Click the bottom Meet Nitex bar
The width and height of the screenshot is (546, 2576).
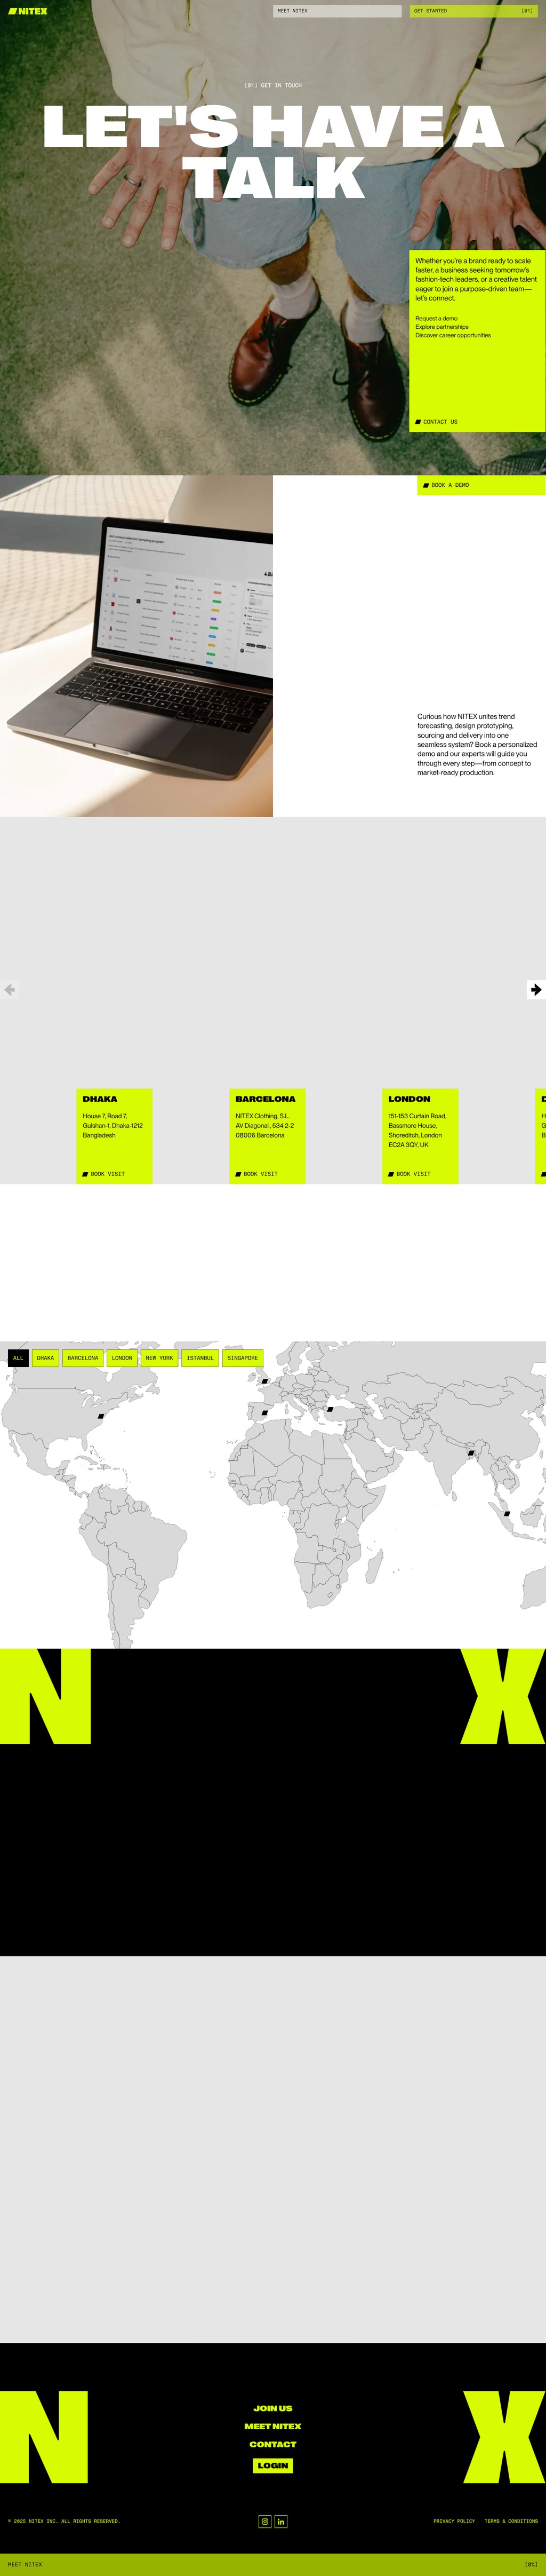[272, 2564]
